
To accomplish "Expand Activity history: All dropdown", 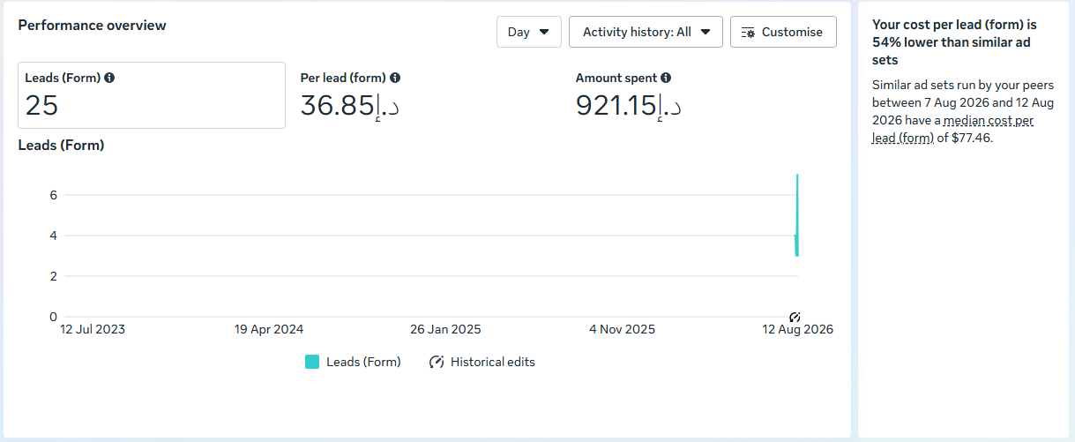I will point(646,32).
